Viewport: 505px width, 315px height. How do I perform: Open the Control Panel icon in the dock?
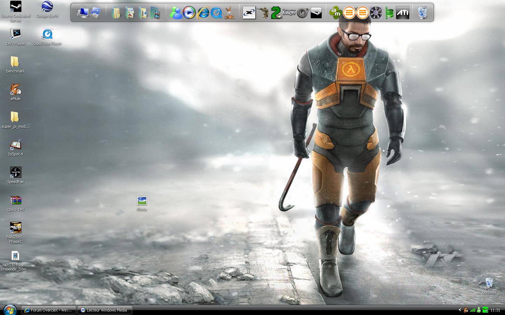[96, 13]
